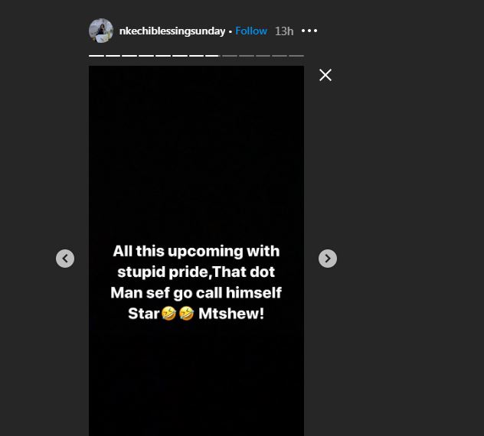The width and height of the screenshot is (484, 436).
Task: Open the nkechiblessingsunday username link
Action: (172, 31)
